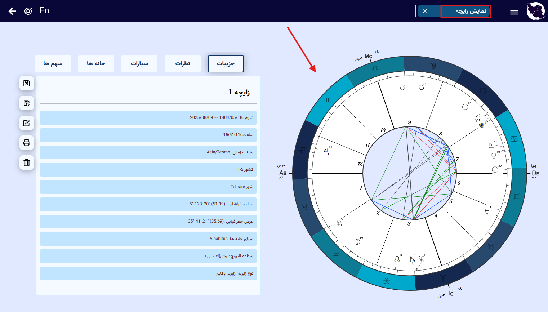Click the edit chart pencil icon
The width and height of the screenshot is (548, 312).
pyautogui.click(x=27, y=123)
